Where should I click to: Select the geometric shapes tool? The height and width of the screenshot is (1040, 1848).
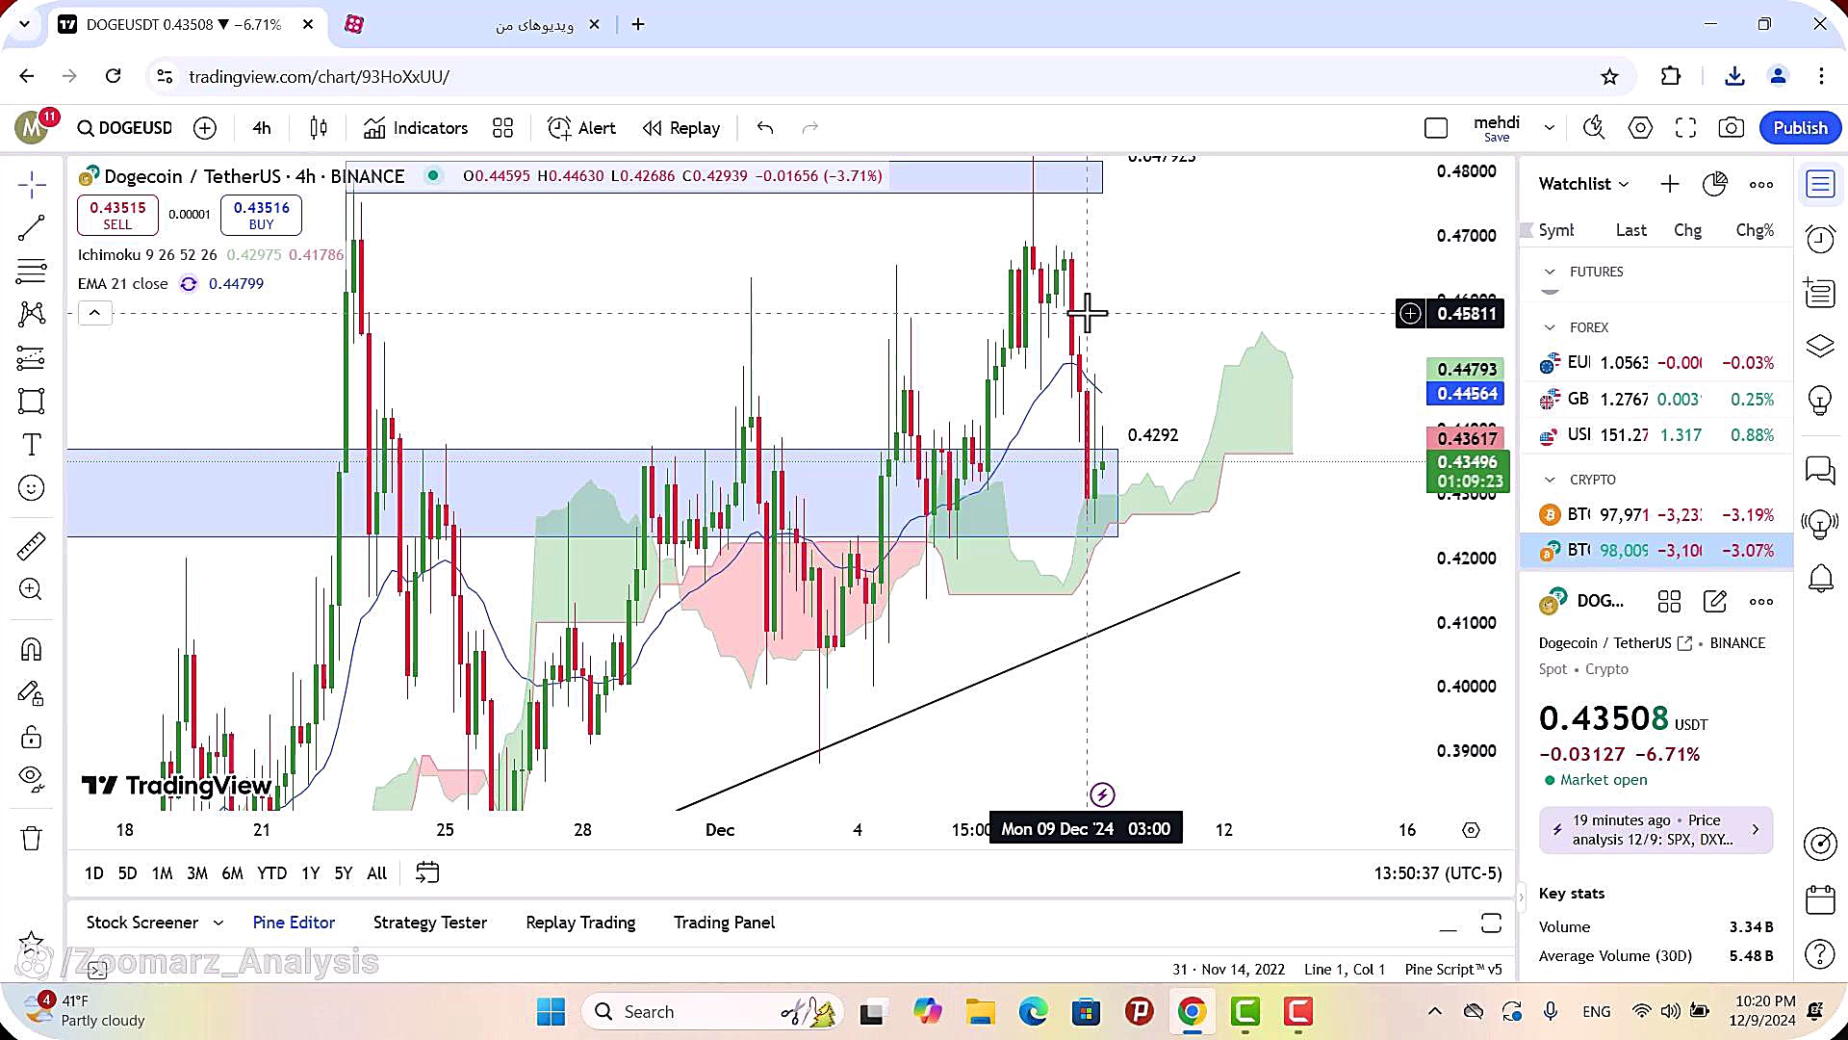click(31, 401)
